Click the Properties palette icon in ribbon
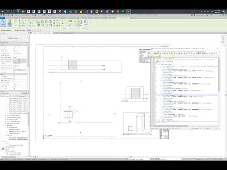Viewport: 227px width, 170px height. click(9, 25)
